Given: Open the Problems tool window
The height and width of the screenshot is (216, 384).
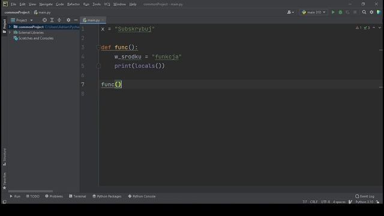Looking at the screenshot, I should click(54, 196).
